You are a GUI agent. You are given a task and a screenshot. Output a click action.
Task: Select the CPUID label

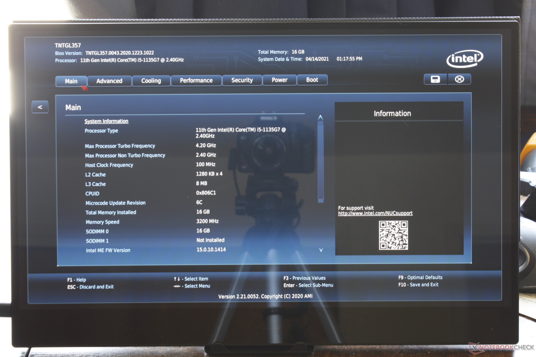click(x=92, y=194)
